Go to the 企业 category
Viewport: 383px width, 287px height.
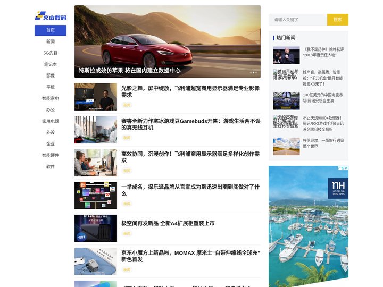tap(51, 143)
